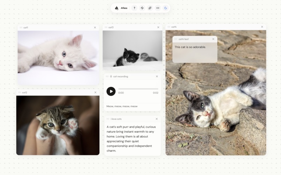
Task: Grab the drag handle of cat4 text note
Action: click(176, 39)
